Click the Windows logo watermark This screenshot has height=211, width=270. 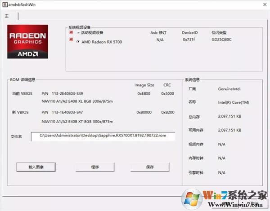point(191,196)
